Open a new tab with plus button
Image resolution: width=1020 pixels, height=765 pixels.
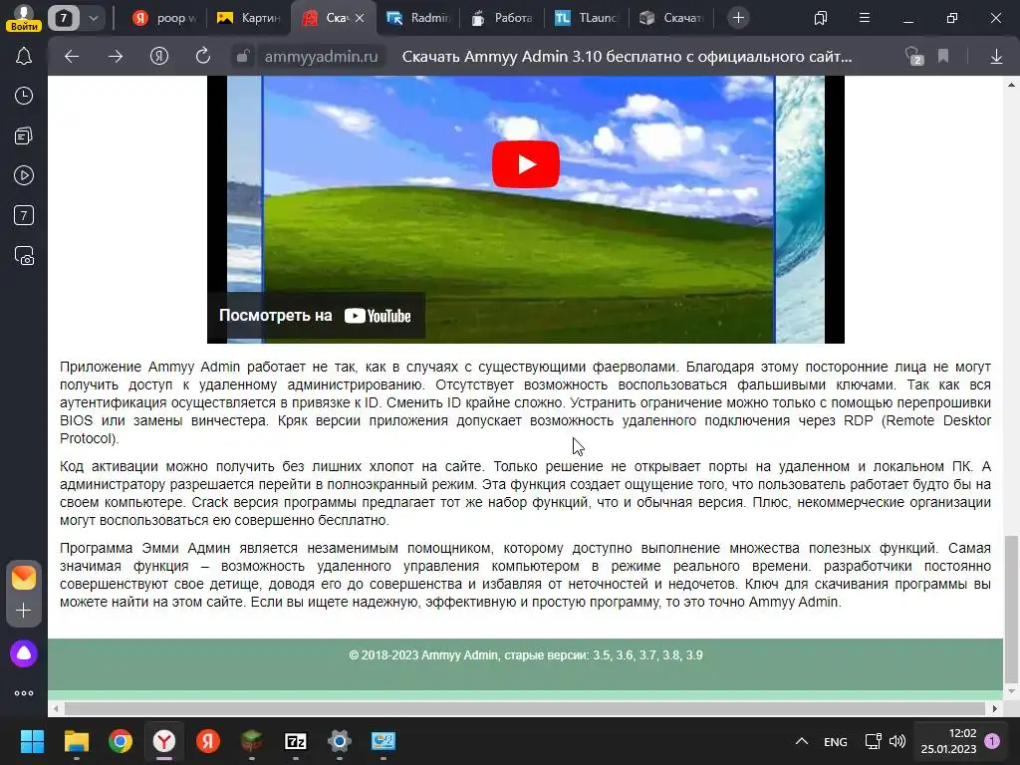pyautogui.click(x=738, y=18)
